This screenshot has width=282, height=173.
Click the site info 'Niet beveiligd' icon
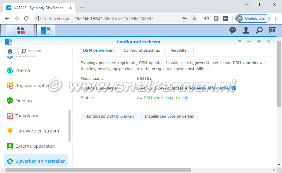pyautogui.click(x=38, y=18)
